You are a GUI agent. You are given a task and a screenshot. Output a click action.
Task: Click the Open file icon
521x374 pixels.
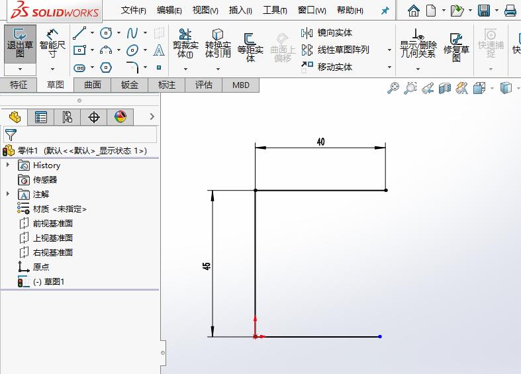point(457,11)
